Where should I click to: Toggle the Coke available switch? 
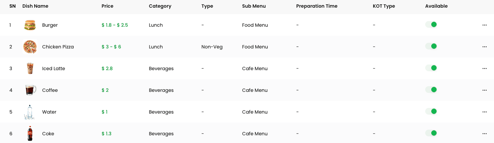(x=431, y=133)
